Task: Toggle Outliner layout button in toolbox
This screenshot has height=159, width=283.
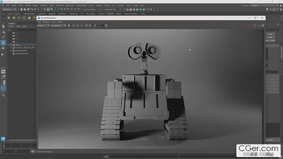Action: [3, 88]
